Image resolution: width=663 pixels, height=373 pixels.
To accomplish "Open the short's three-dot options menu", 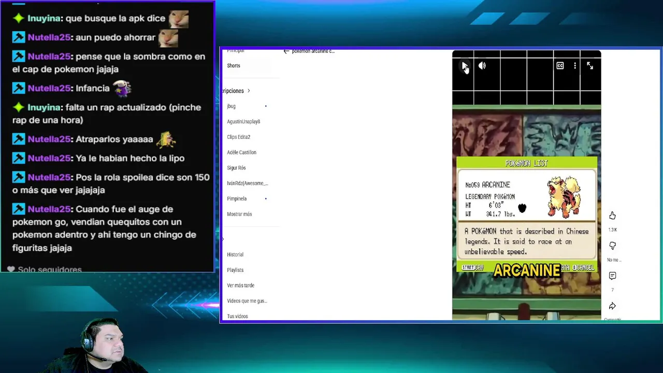I will tap(575, 66).
